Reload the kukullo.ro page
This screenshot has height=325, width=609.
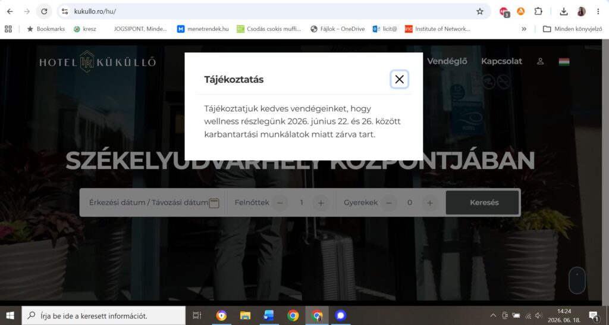44,12
